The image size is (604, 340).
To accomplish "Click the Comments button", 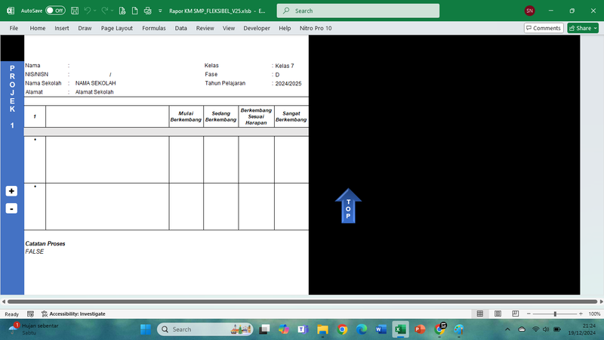I will click(x=544, y=28).
